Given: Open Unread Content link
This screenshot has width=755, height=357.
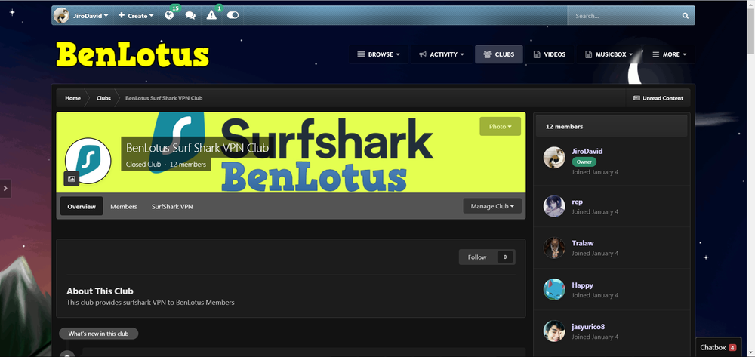Looking at the screenshot, I should tap(658, 98).
